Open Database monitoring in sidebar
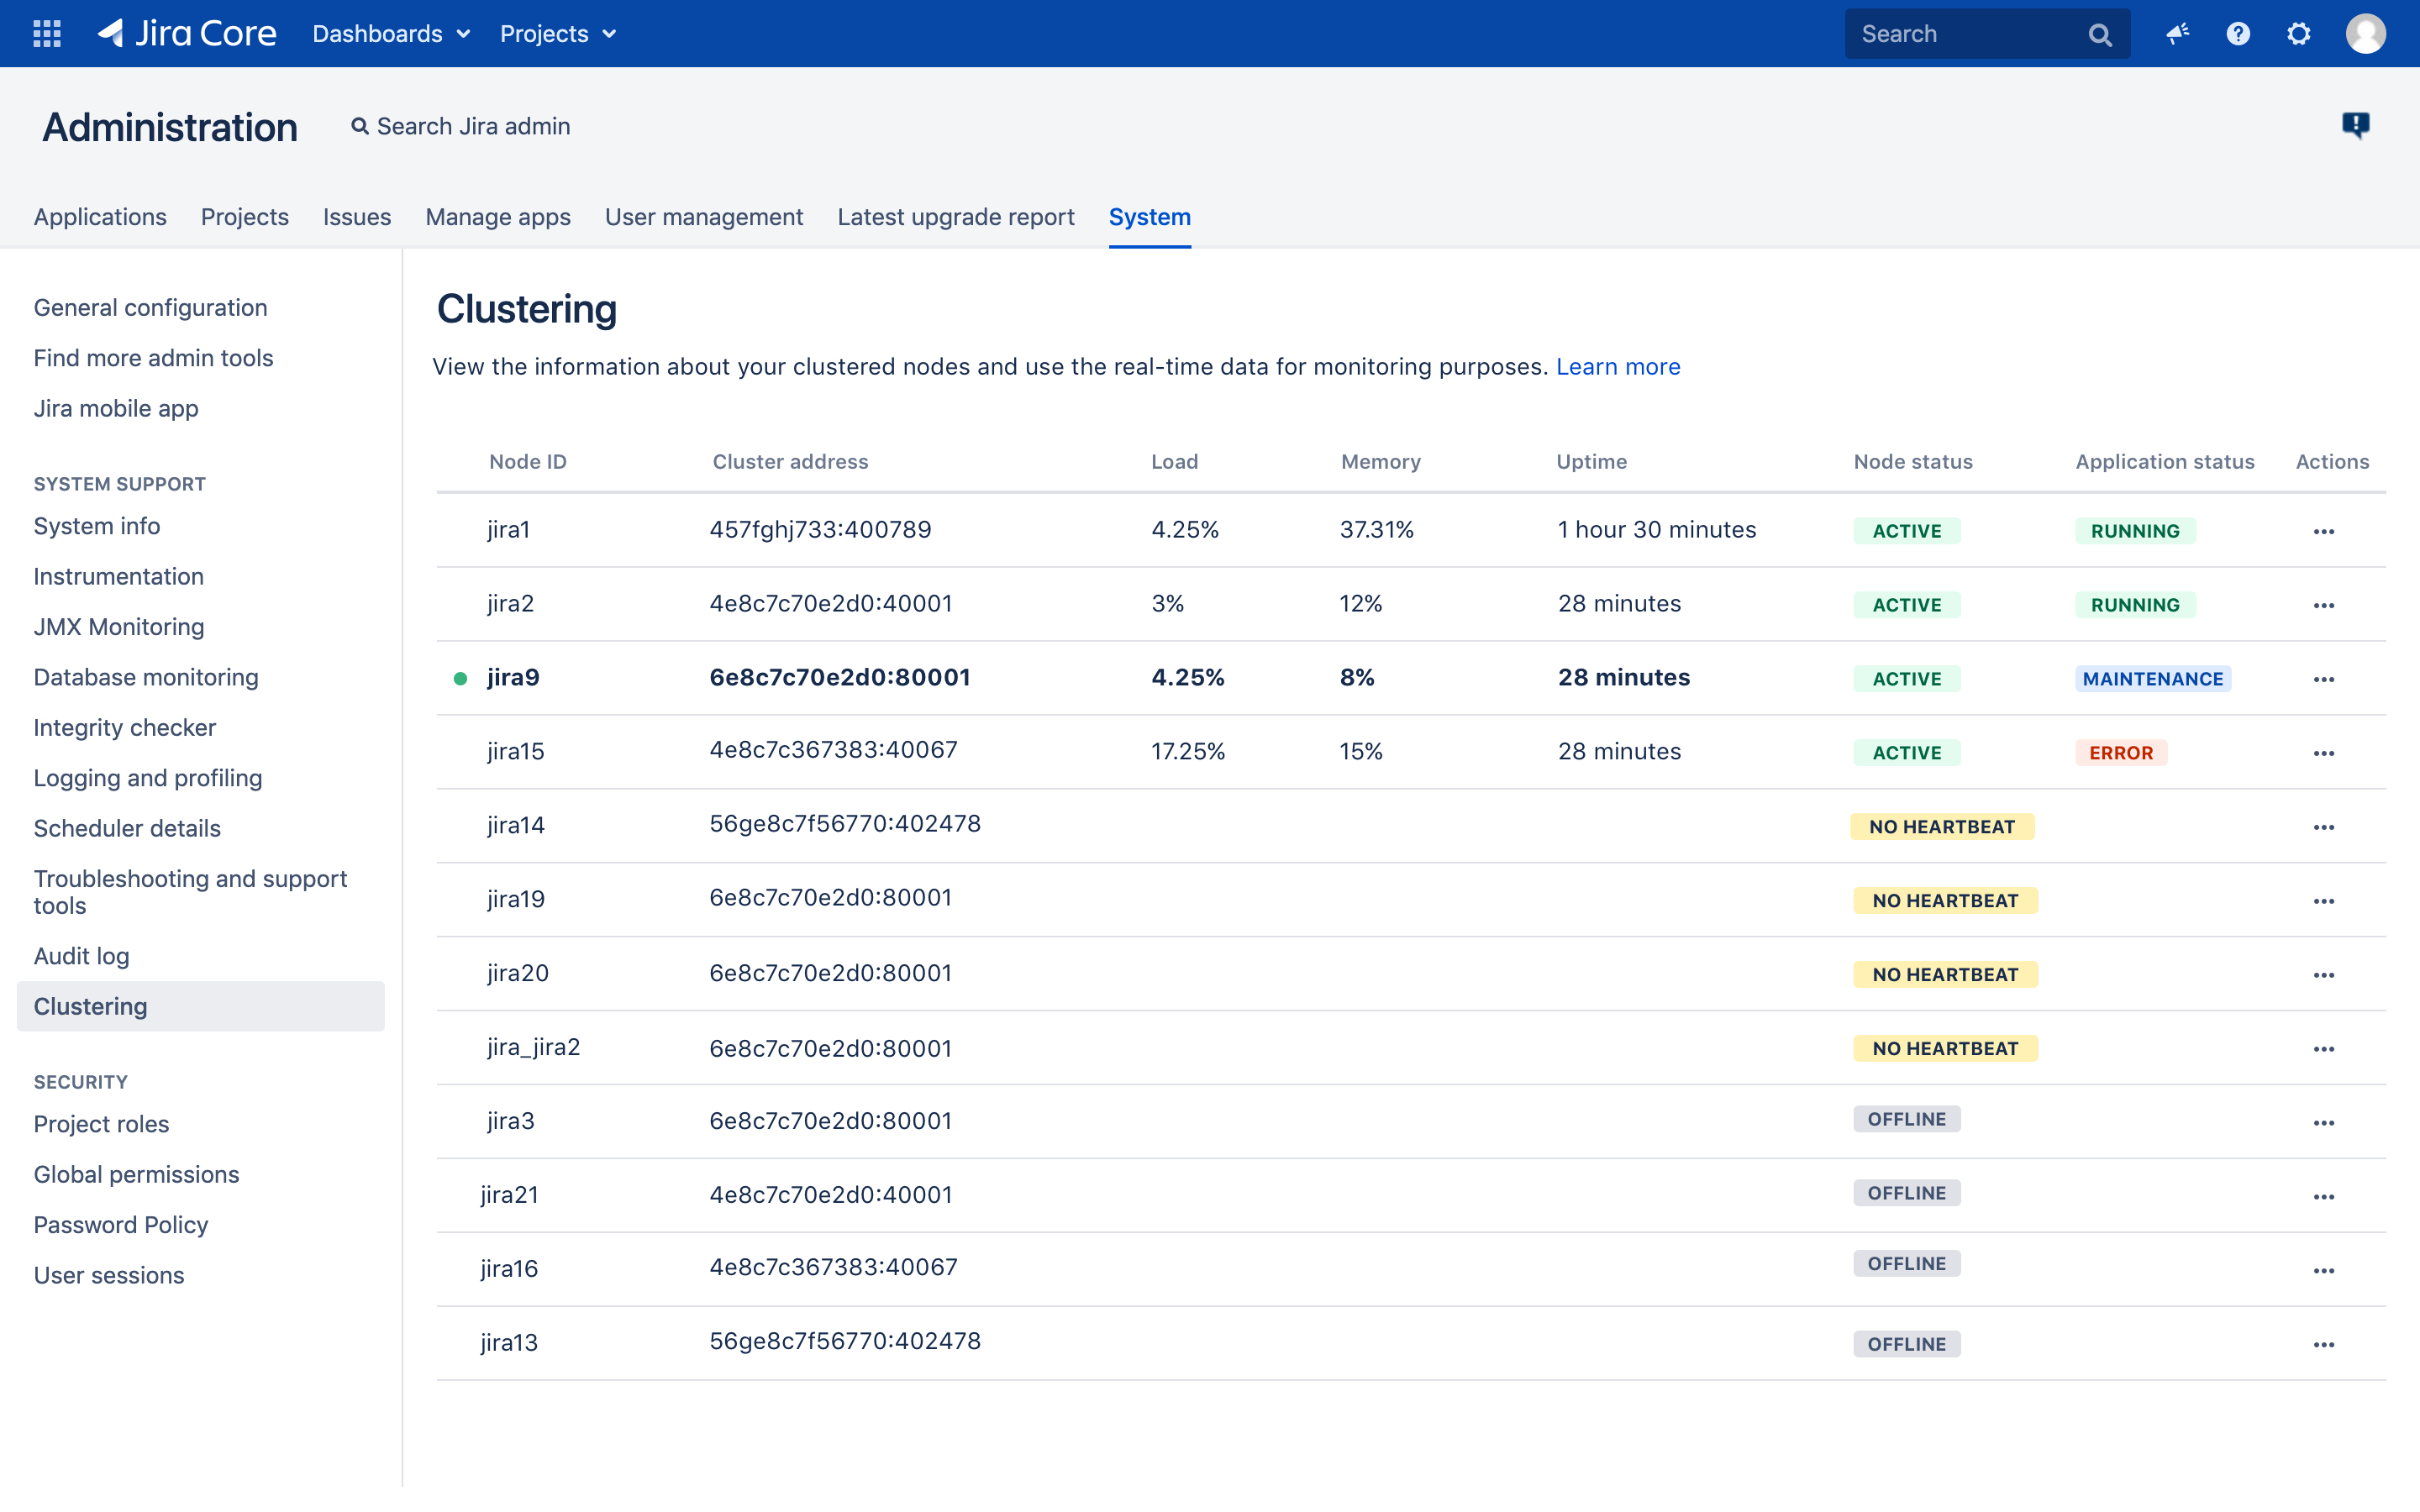The height and width of the screenshot is (1512, 2420). point(146,677)
